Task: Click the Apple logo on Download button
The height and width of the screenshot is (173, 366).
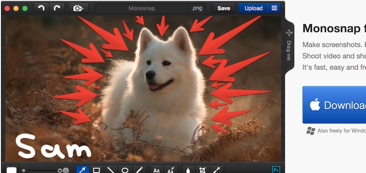Action: point(315,105)
